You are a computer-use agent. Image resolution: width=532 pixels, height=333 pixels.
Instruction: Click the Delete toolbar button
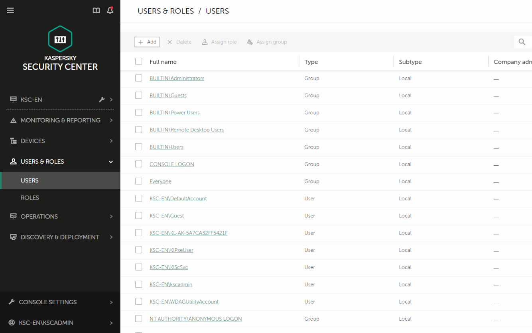[179, 42]
